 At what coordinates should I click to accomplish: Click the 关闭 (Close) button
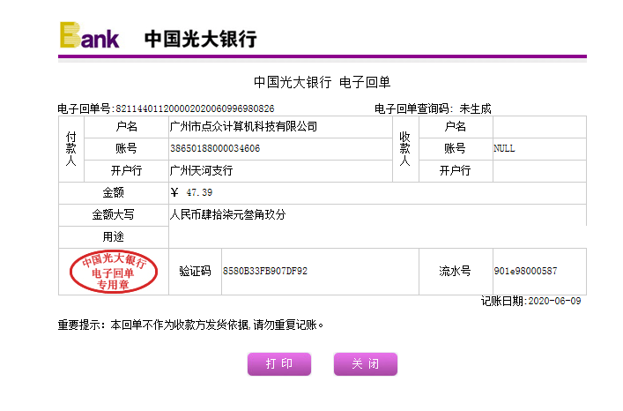365,364
